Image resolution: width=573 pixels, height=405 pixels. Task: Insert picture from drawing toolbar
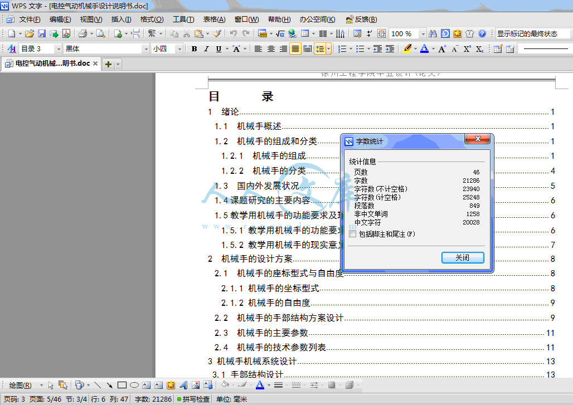tap(196, 385)
